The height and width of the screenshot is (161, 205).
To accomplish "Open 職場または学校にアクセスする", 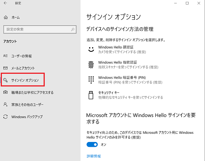I will tap(32, 92).
